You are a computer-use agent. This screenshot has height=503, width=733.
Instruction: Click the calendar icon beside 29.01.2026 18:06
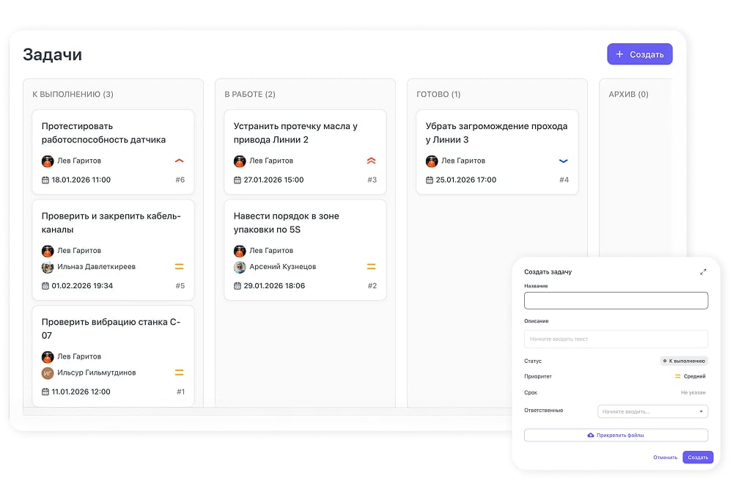(x=237, y=286)
